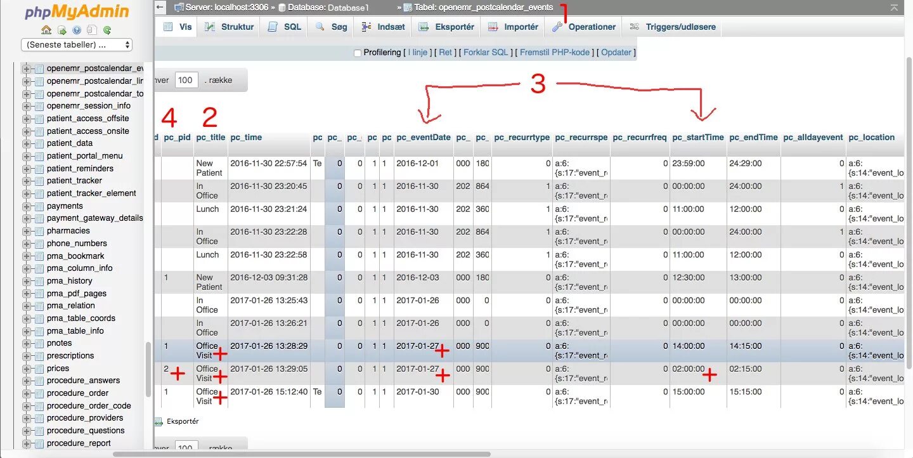
Task: Click the pharmacies table icon
Action: (39, 231)
